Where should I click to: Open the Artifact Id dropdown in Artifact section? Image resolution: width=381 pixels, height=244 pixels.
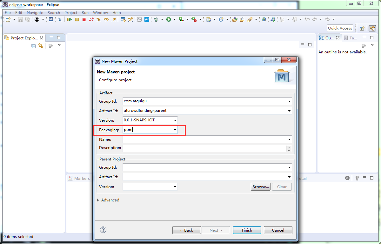[x=289, y=111]
